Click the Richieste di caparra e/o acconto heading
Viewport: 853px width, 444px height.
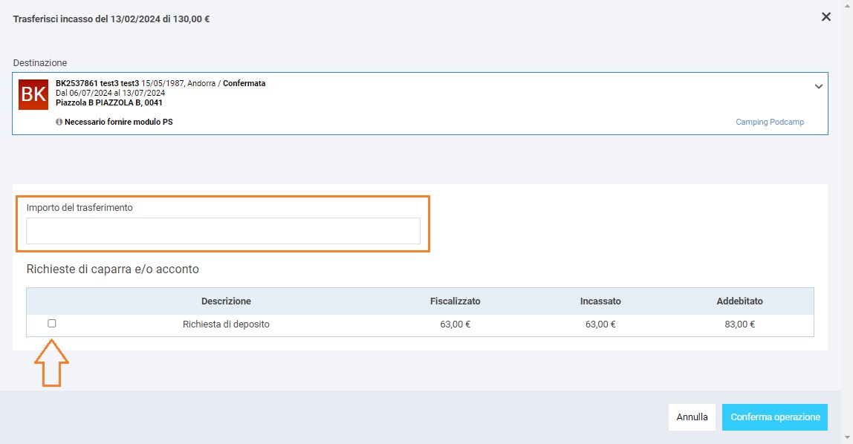point(113,270)
